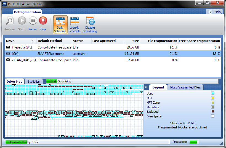226x148 pixels.
Task: Click the C: drive icon
Action: click(x=8, y=53)
